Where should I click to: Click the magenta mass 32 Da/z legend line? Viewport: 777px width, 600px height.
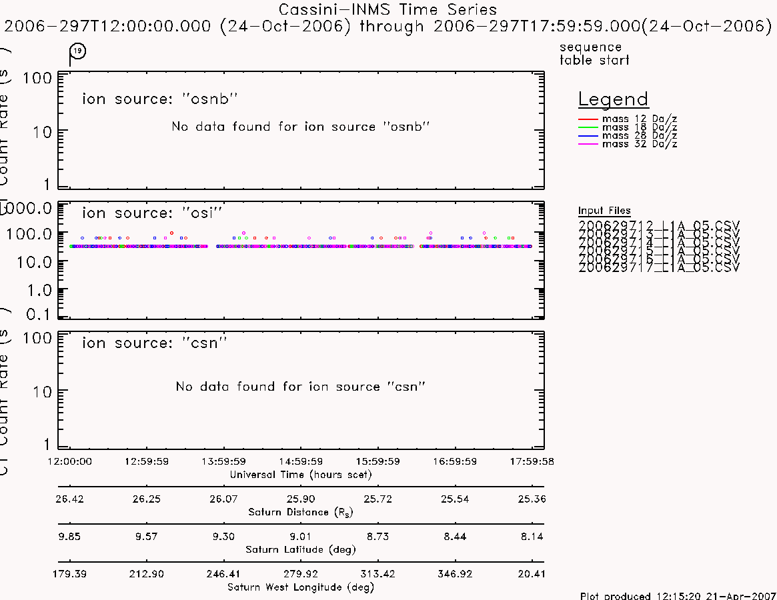pyautogui.click(x=588, y=144)
